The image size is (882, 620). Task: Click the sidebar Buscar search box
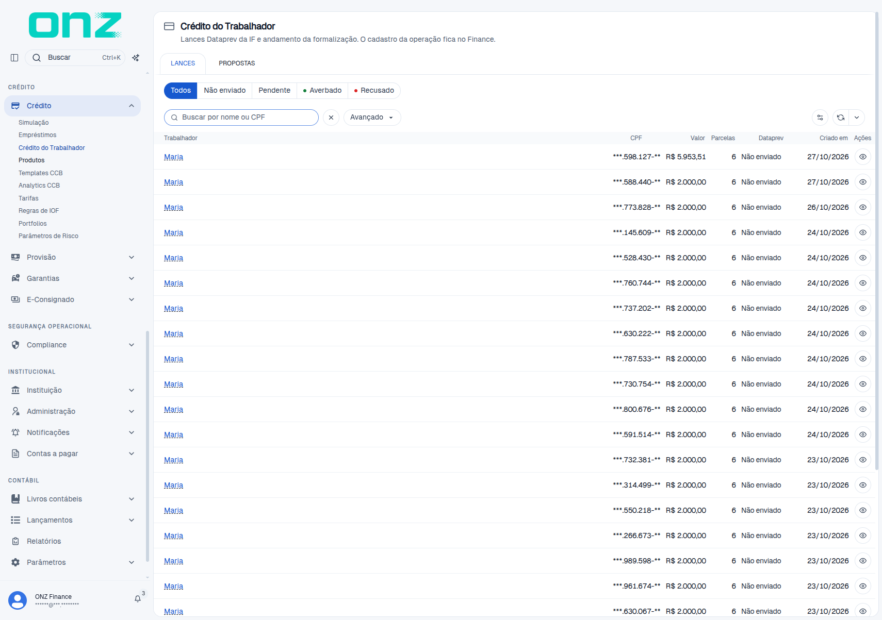tap(75, 58)
